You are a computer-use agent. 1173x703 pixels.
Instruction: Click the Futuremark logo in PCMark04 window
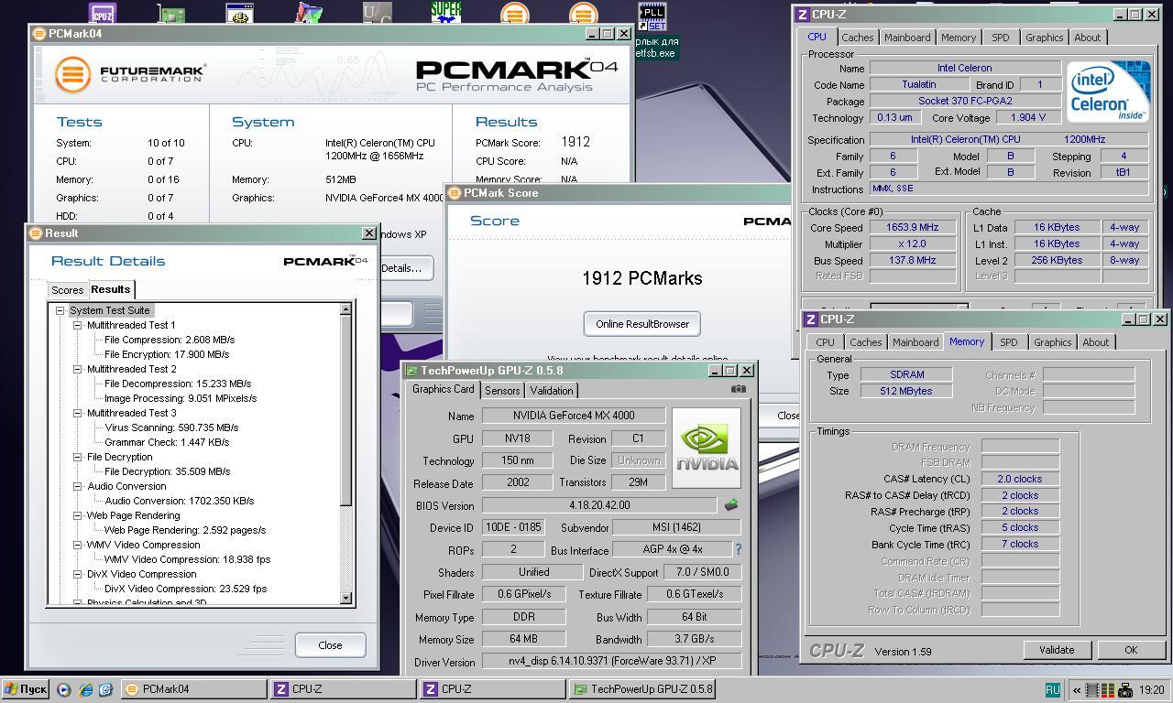pyautogui.click(x=129, y=74)
